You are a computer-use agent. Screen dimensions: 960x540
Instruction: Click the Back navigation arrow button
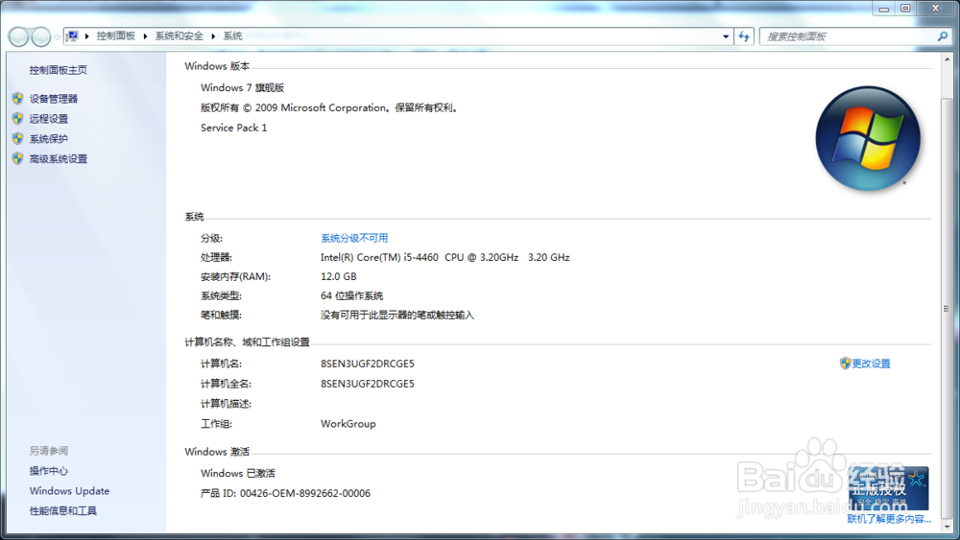18,36
